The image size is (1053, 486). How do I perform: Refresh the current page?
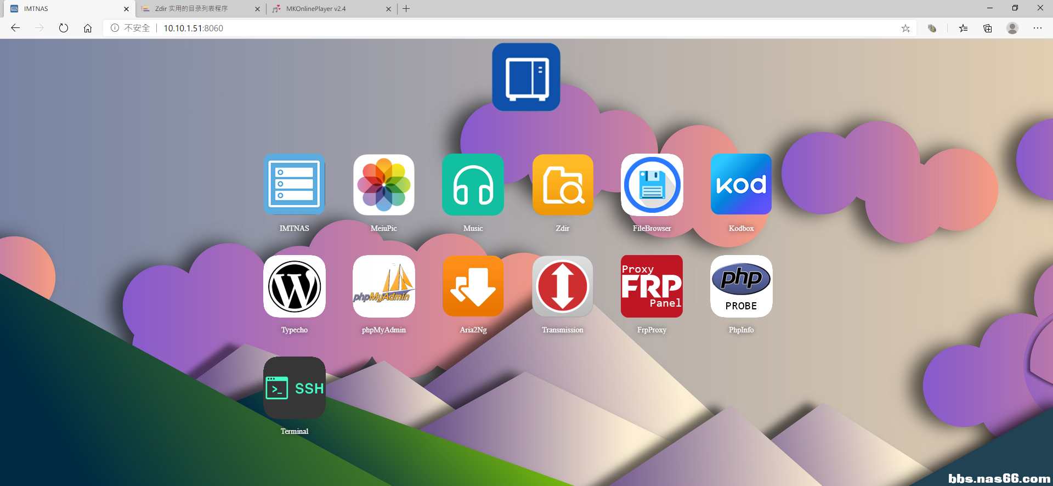tap(64, 28)
